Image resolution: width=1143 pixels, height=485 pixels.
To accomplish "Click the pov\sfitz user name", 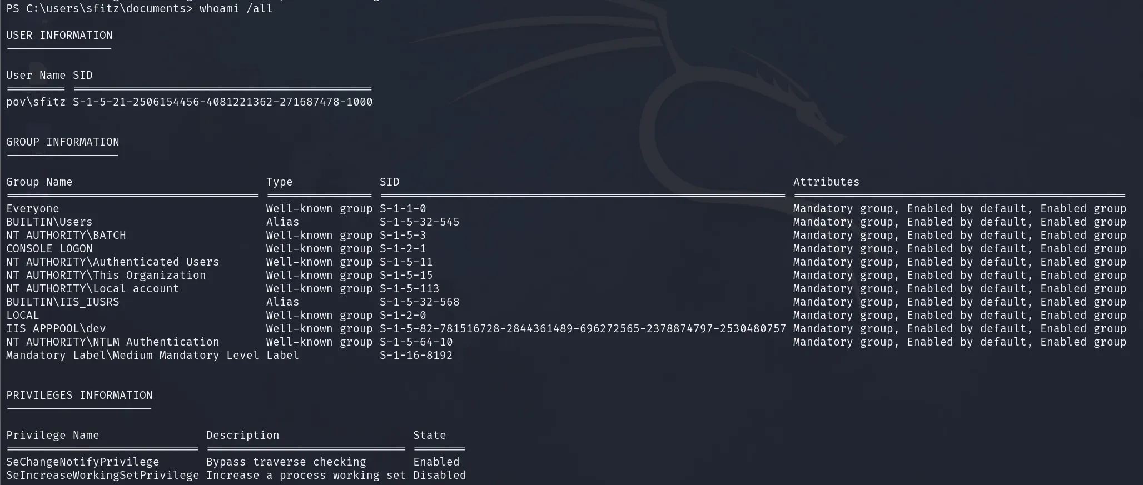I will 36,102.
